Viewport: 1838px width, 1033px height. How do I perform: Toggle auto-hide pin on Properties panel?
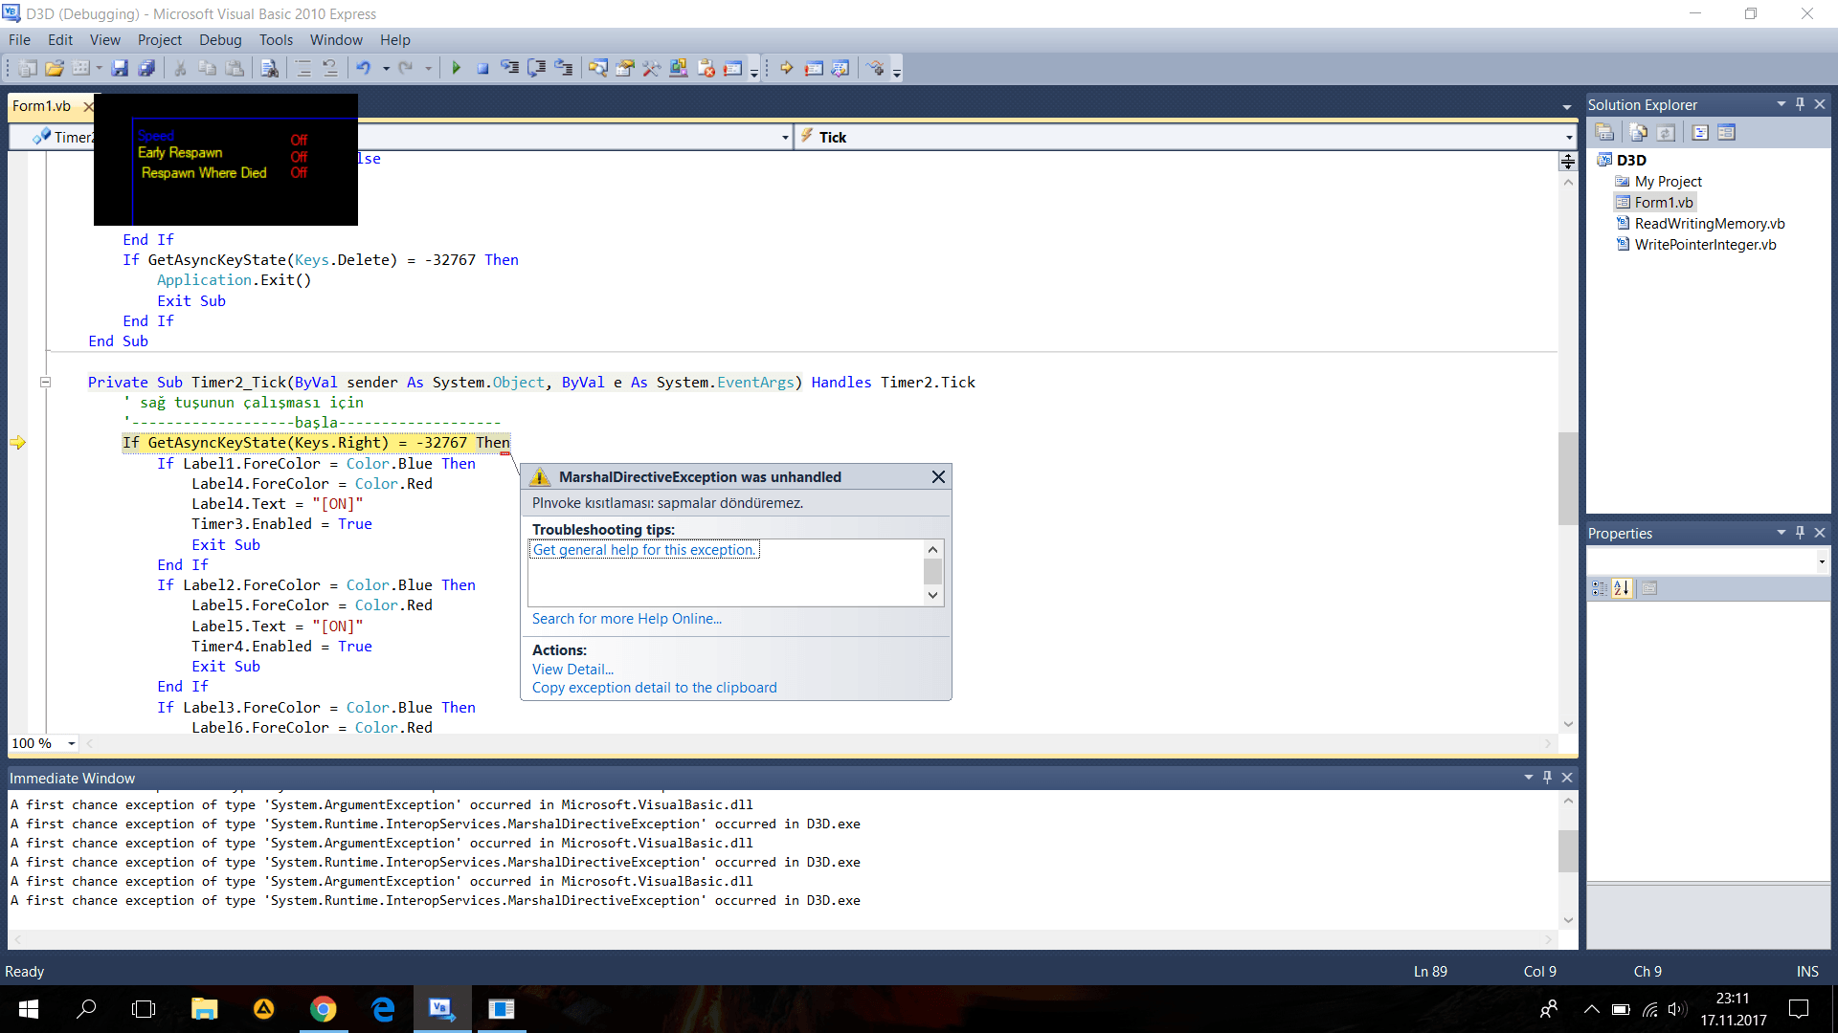coord(1800,533)
